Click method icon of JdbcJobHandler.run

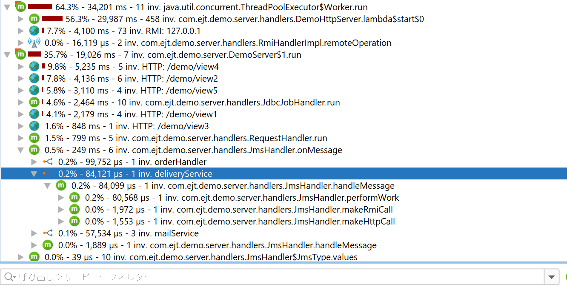point(34,102)
